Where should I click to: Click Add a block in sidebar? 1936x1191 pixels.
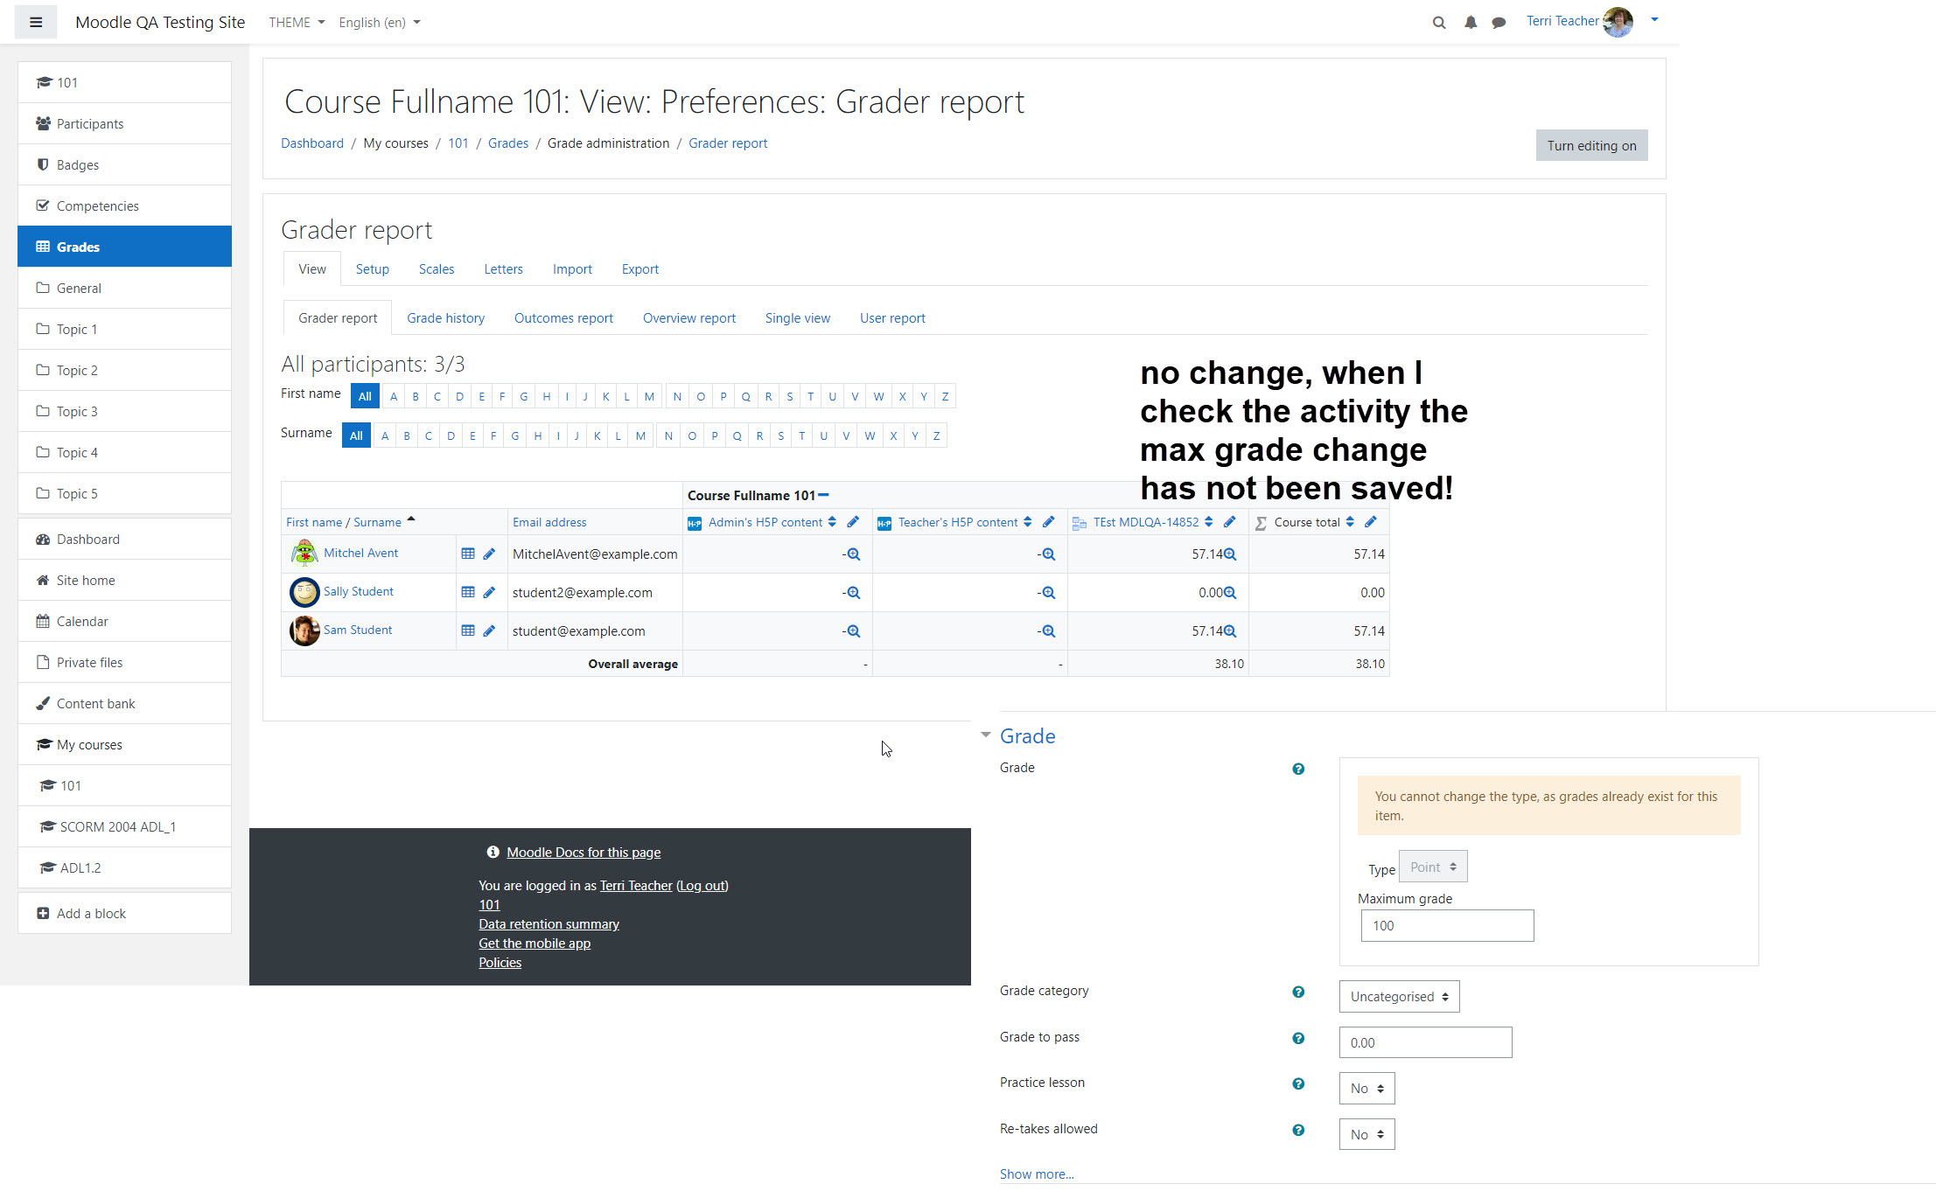point(124,913)
